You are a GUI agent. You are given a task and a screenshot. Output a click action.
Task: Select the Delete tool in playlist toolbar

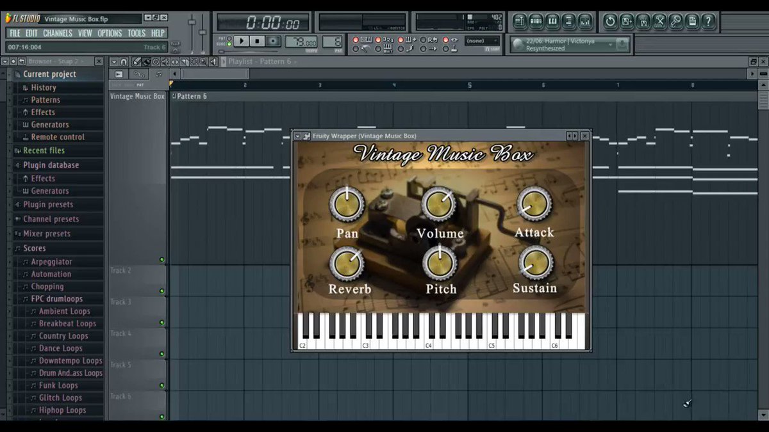(156, 62)
